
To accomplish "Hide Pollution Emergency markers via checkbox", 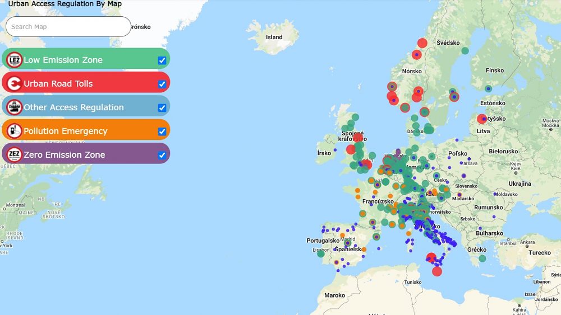I will coord(162,131).
